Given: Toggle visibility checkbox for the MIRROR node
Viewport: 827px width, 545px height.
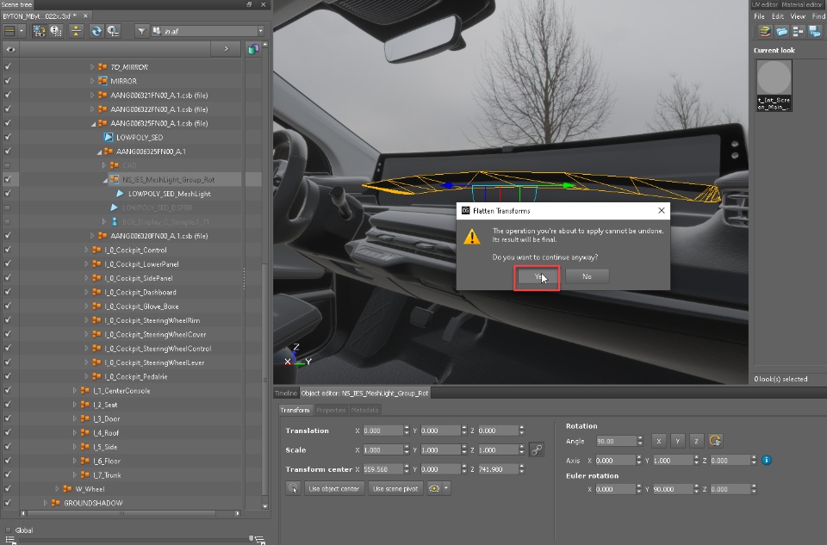Looking at the screenshot, I should click(8, 81).
